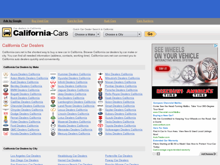Click the Jeep logo icon
Image resolution: width=220 pixels, height=165 pixels.
point(53,94)
